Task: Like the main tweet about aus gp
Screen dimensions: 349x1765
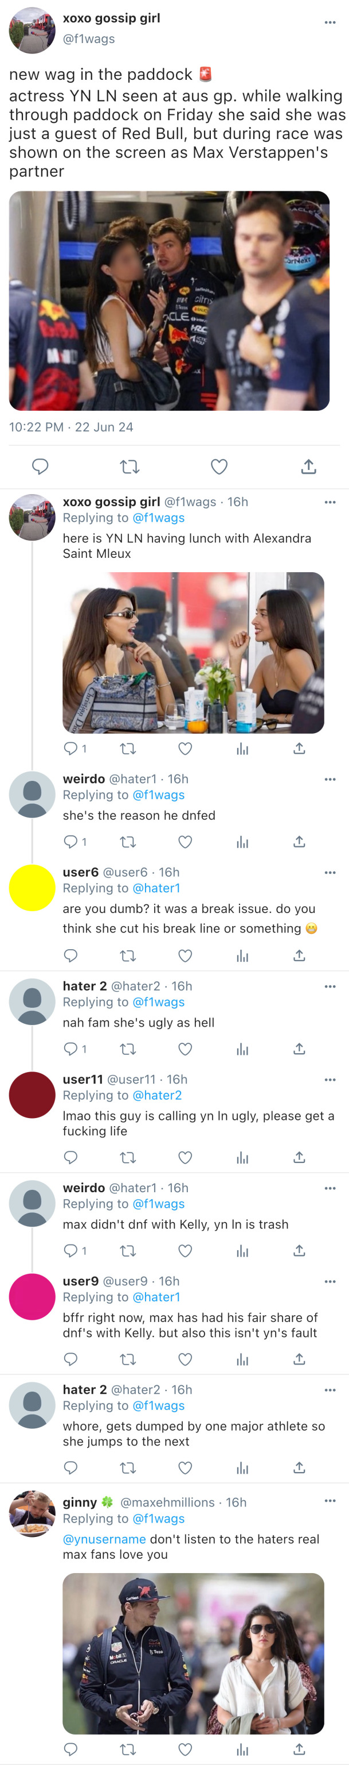Action: click(218, 467)
